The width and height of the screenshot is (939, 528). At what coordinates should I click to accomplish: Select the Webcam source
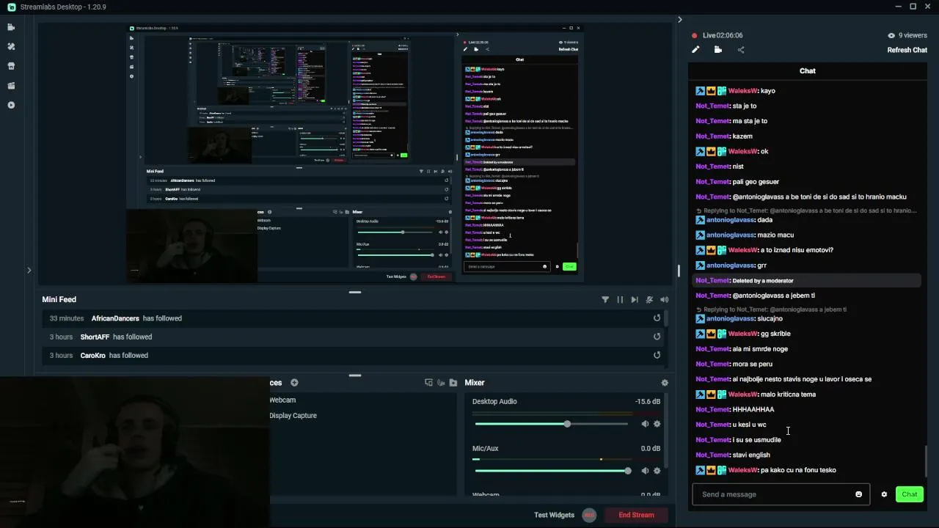tap(282, 400)
